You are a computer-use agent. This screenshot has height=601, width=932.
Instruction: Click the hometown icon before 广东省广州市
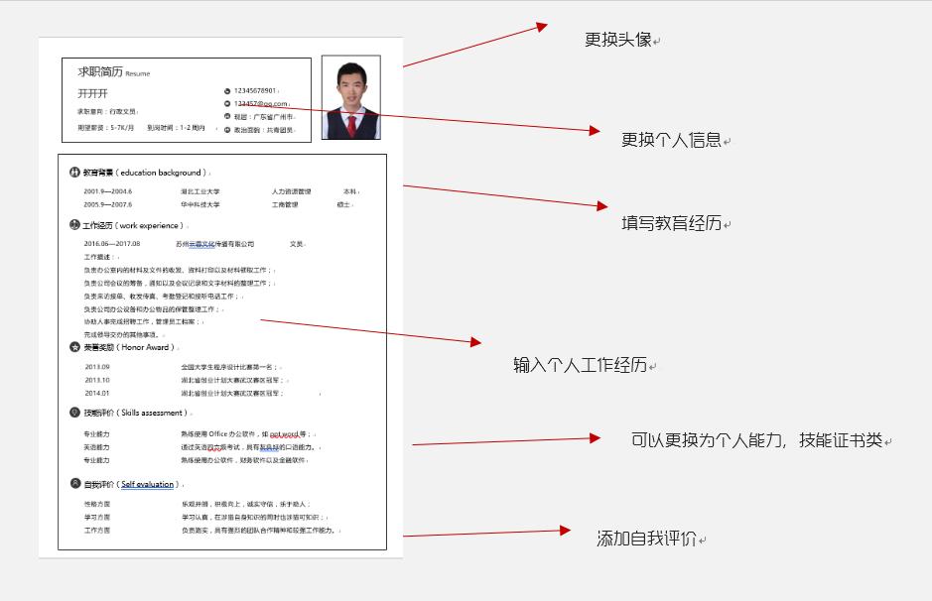click(227, 114)
